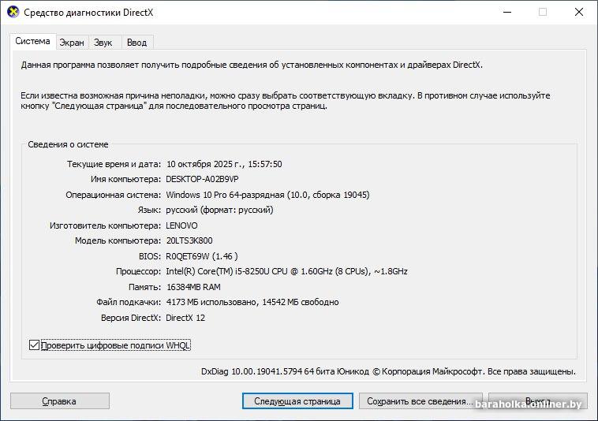This screenshot has height=421, width=598.
Task: Click the BIOS version R0QET69W value
Action: (x=202, y=256)
